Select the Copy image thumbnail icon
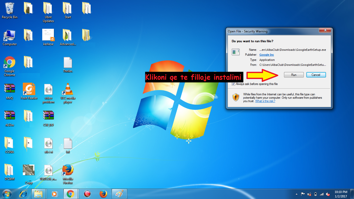The height and width of the screenshot is (199, 354). point(29,174)
